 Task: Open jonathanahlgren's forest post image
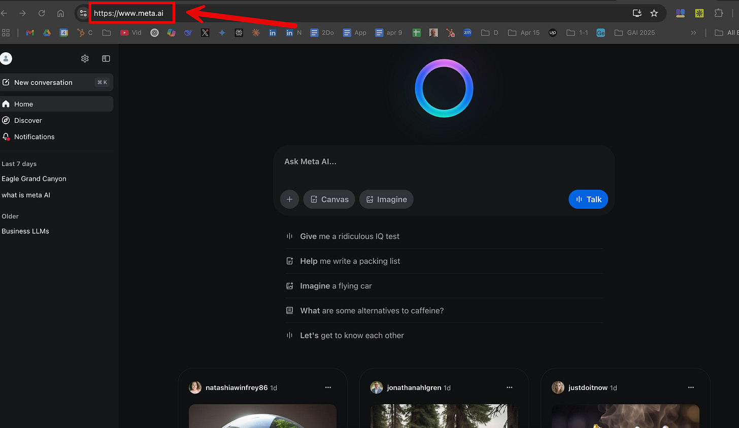[x=444, y=416]
